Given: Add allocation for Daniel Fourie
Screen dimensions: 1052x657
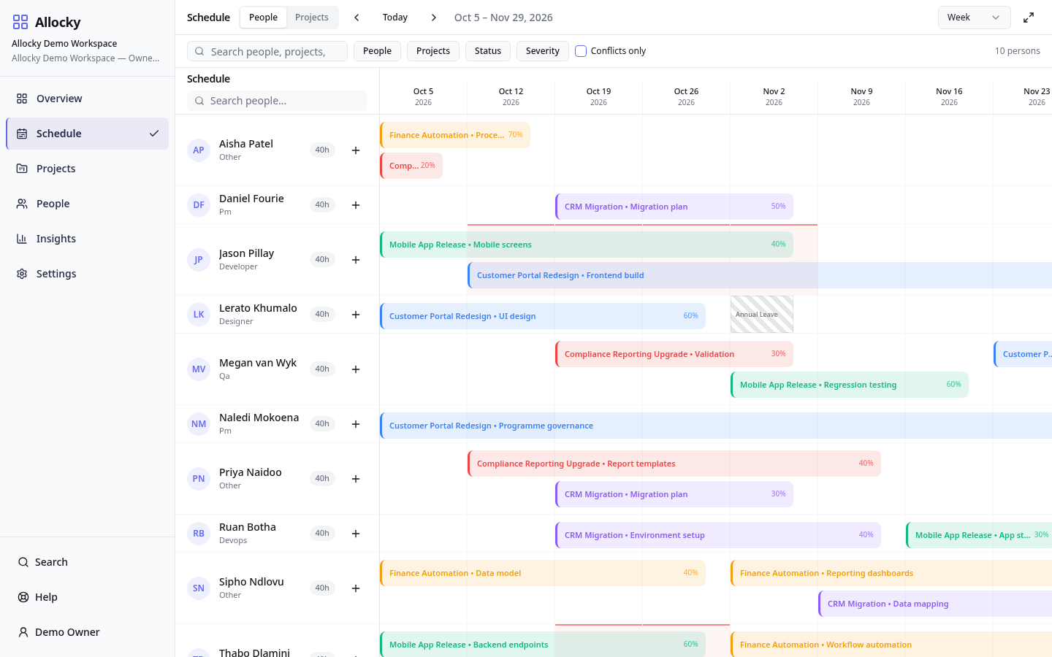Looking at the screenshot, I should tap(356, 205).
